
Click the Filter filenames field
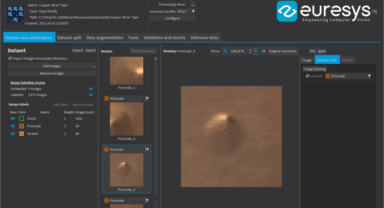pyautogui.click(x=143, y=51)
